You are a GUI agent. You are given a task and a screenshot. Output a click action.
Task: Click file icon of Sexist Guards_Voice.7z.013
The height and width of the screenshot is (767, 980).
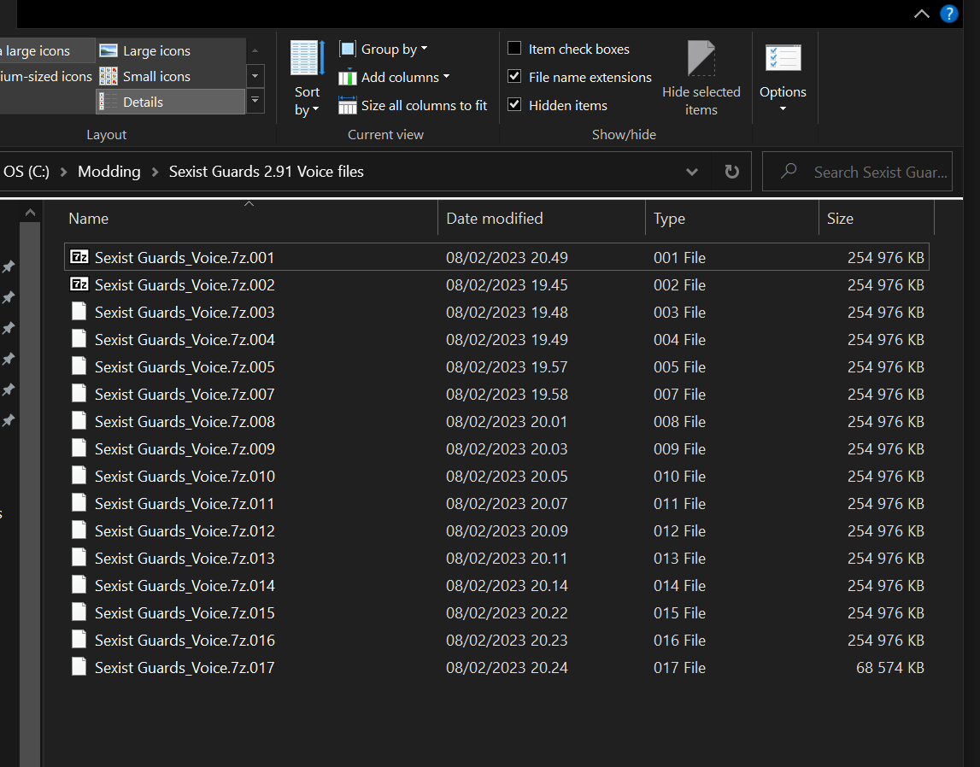coord(79,557)
